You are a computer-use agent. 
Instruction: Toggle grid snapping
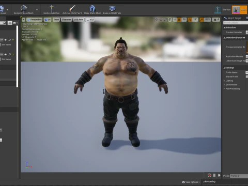[179, 20]
